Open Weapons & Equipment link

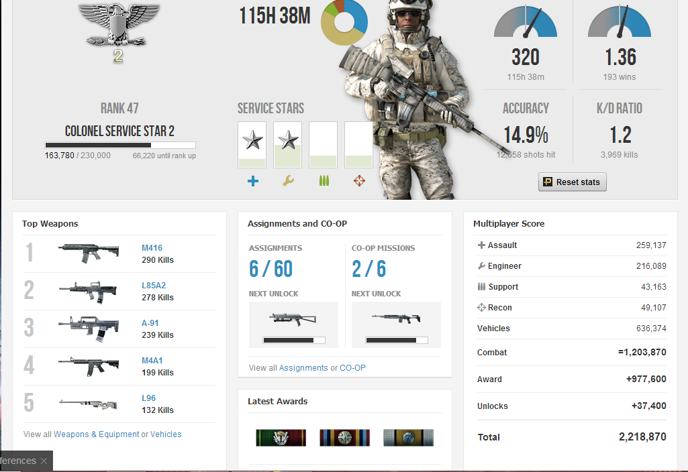point(97,434)
